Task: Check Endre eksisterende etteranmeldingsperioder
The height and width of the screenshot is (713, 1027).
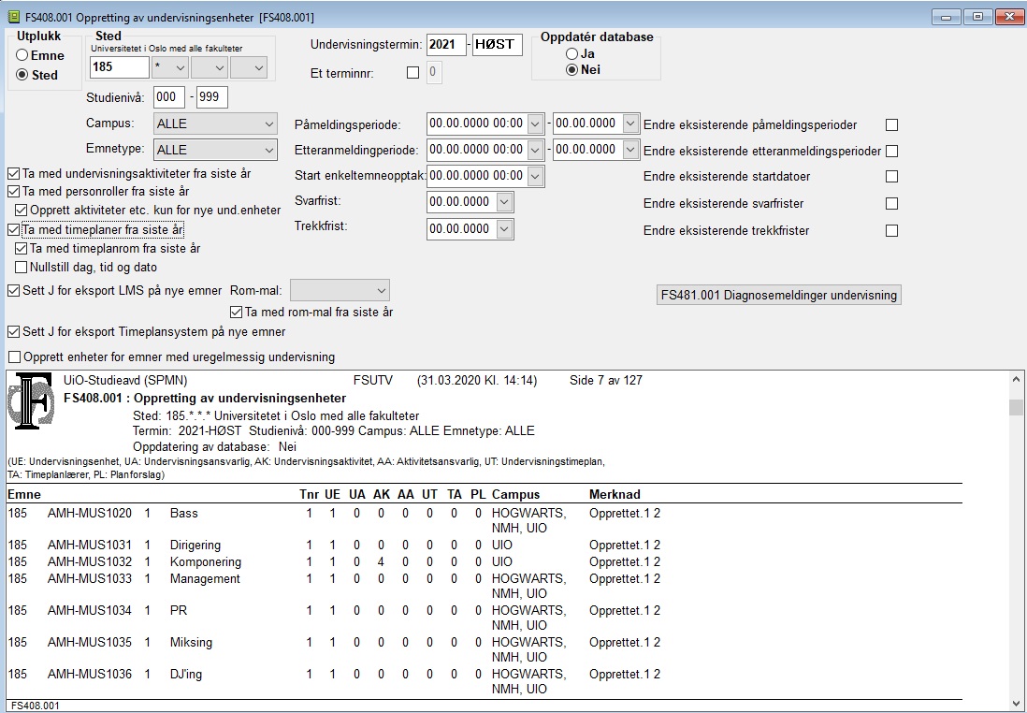Action: pyautogui.click(x=891, y=151)
